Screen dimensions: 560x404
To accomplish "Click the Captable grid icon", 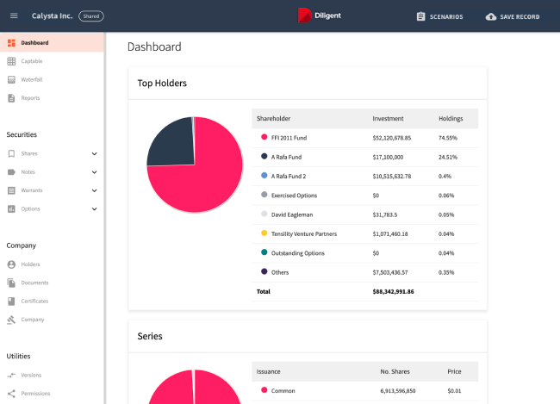I will pos(11,61).
